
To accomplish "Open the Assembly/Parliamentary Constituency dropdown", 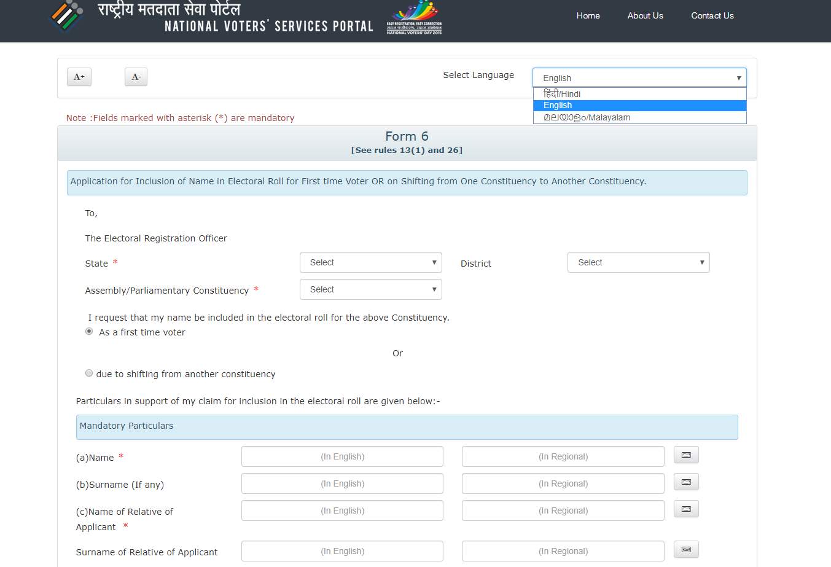I will point(370,289).
